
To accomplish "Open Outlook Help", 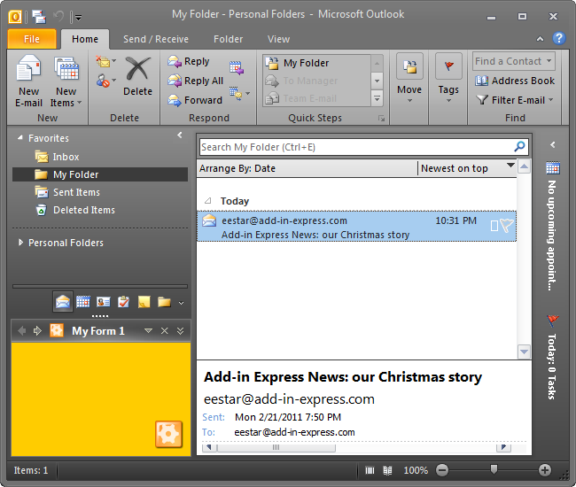I will 559,38.
